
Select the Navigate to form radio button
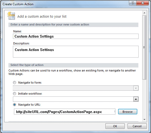(x=14, y=83)
